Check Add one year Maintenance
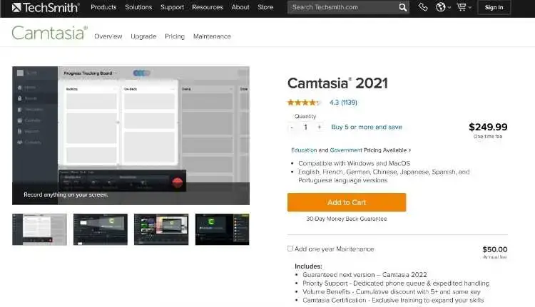The height and width of the screenshot is (307, 535). pyautogui.click(x=290, y=249)
